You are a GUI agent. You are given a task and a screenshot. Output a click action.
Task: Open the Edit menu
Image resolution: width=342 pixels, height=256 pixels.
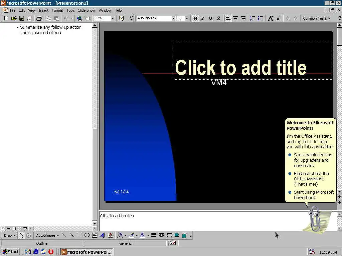(x=22, y=10)
